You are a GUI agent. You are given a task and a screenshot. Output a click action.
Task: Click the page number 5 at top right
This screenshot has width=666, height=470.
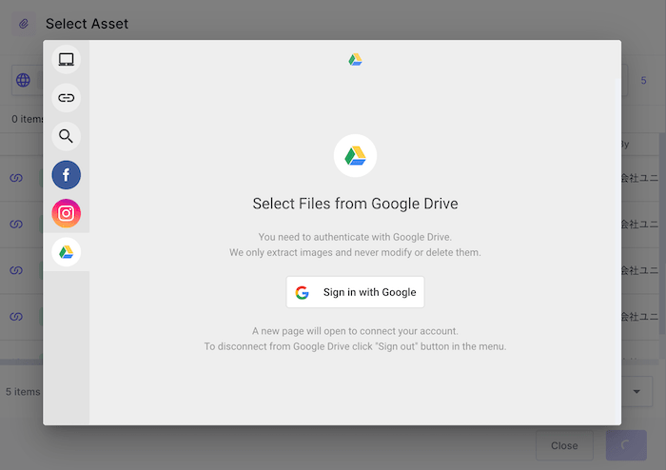(643, 80)
